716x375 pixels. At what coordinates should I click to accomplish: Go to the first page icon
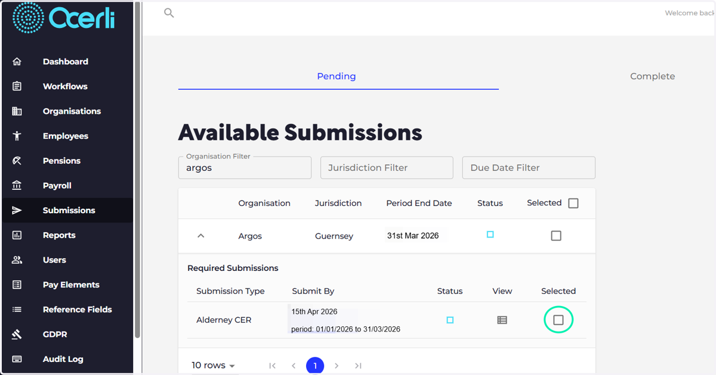click(272, 365)
